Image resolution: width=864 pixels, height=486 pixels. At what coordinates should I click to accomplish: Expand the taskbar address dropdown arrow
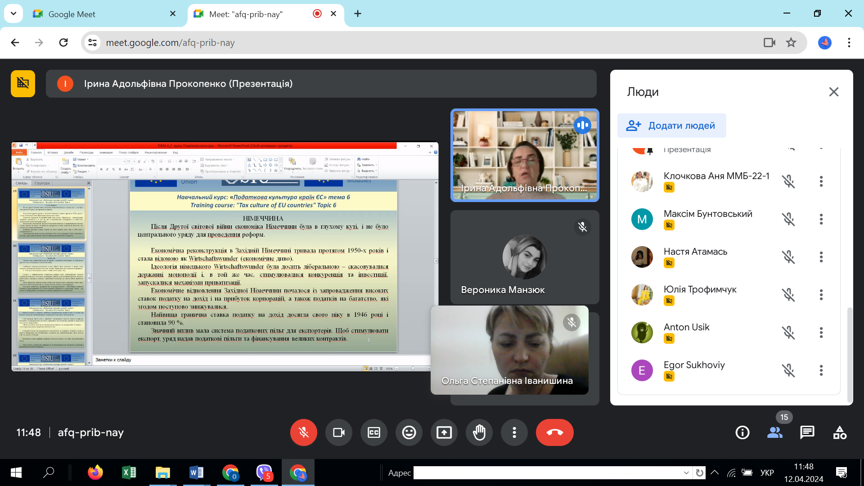(686, 472)
